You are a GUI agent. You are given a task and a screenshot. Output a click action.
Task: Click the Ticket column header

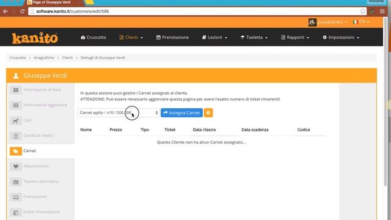coord(170,130)
